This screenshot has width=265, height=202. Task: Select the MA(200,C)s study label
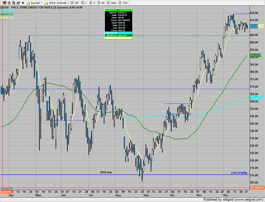[8, 11]
